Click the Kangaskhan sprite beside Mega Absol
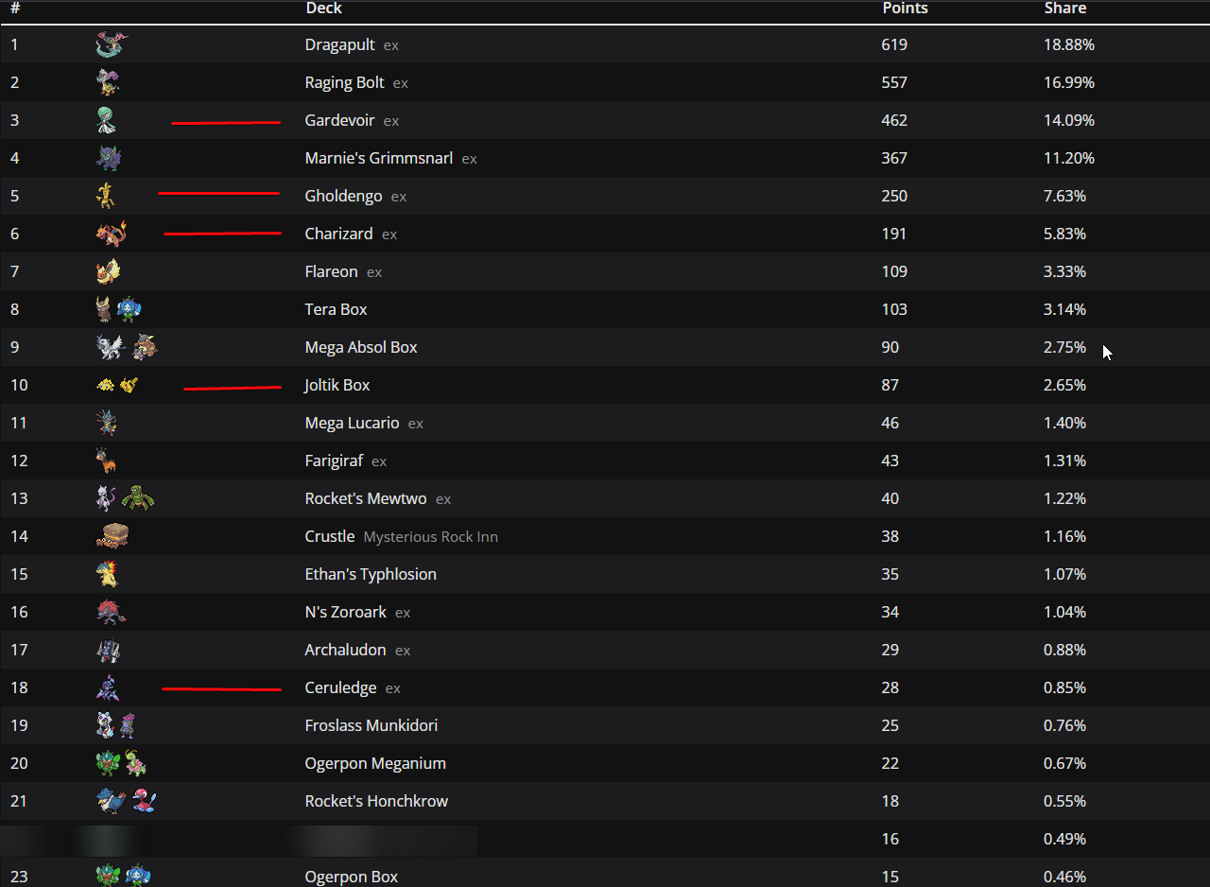This screenshot has height=887, width=1210. click(145, 347)
